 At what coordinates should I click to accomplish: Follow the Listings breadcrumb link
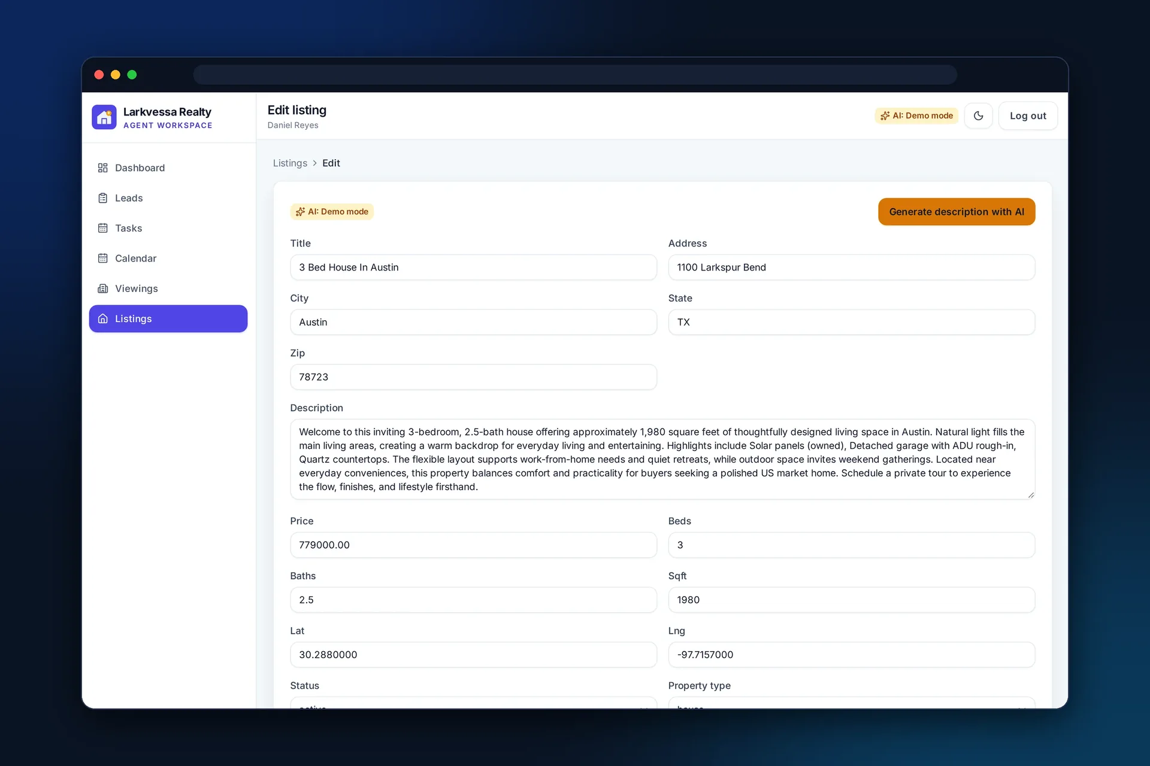(x=290, y=163)
